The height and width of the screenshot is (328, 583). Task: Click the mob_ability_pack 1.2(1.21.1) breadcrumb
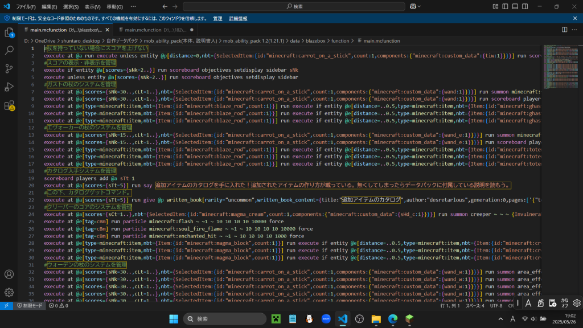[253, 41]
